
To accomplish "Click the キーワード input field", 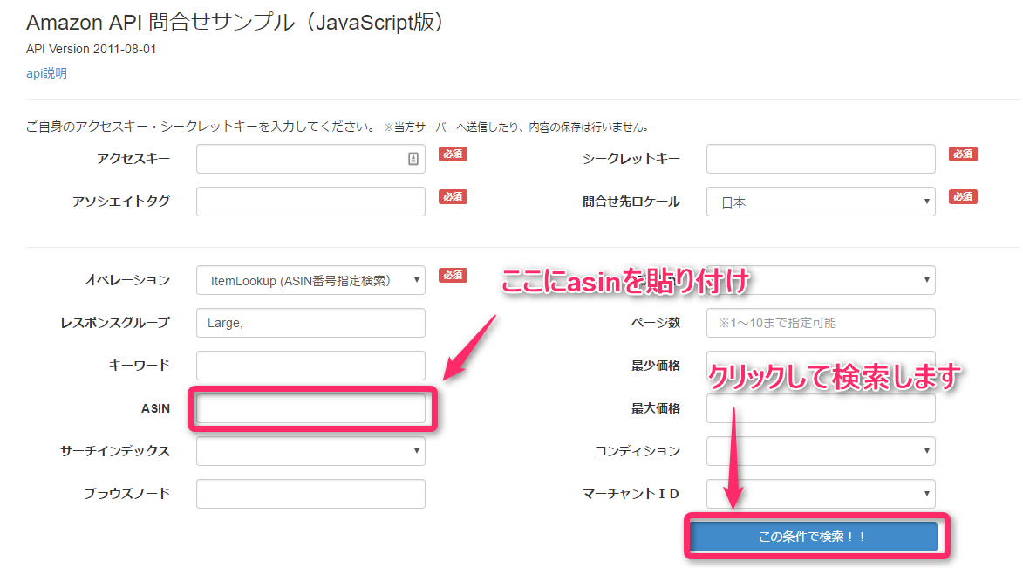I will click(x=310, y=366).
